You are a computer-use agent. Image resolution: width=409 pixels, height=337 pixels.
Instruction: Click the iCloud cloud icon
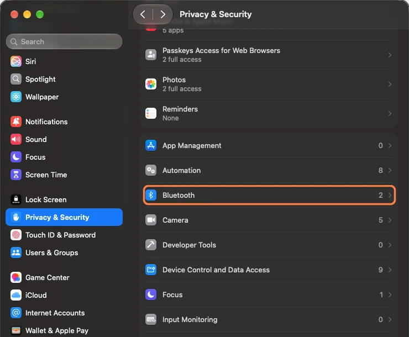(16, 296)
